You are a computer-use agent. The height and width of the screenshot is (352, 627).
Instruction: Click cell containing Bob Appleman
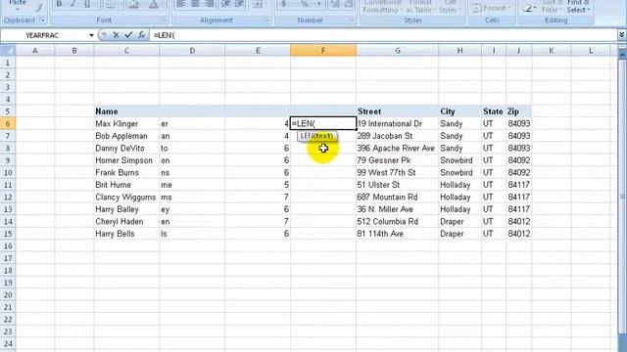click(x=126, y=136)
